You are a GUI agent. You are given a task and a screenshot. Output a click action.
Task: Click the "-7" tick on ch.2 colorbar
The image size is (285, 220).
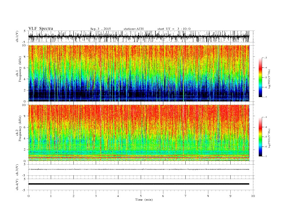(x=266, y=156)
